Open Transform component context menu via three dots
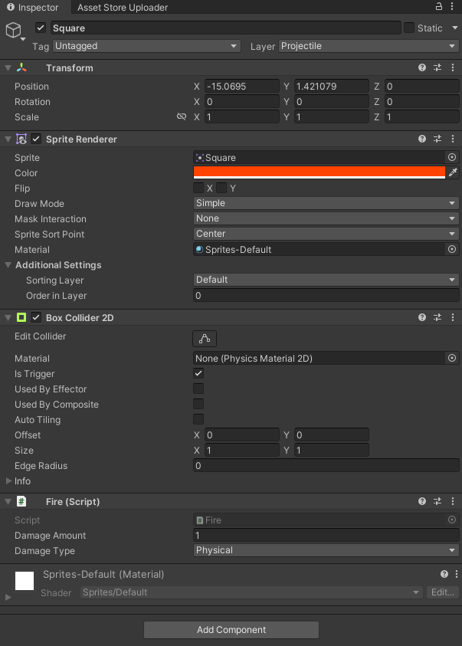Image resolution: width=462 pixels, height=646 pixels. (x=453, y=67)
